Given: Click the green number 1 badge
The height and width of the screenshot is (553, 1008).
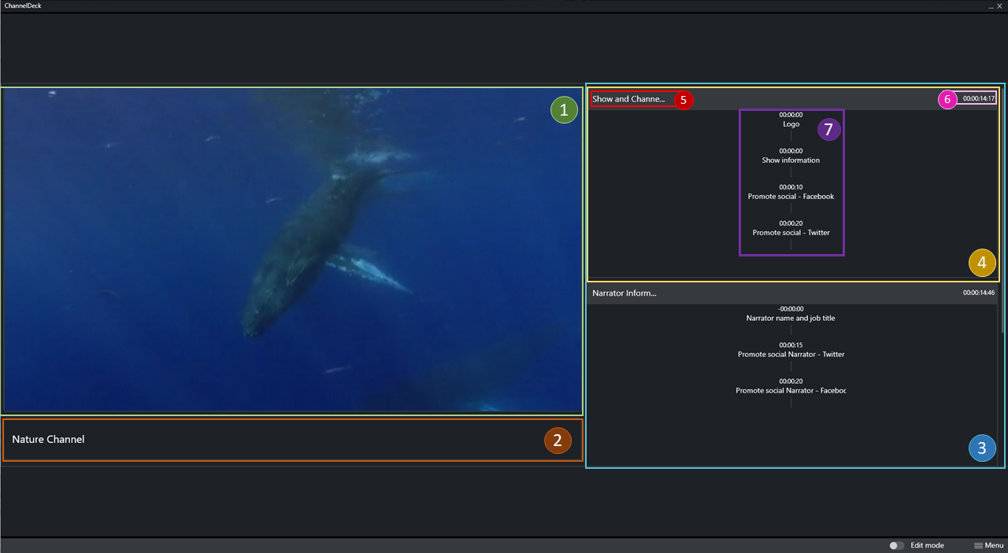Looking at the screenshot, I should click(x=564, y=109).
